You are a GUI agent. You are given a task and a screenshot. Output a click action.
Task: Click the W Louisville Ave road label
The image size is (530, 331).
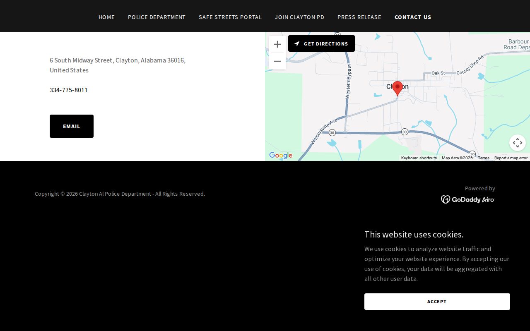point(324,131)
